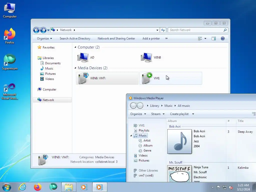Show more toolbar commands via the chevron

pyautogui.click(x=166, y=38)
